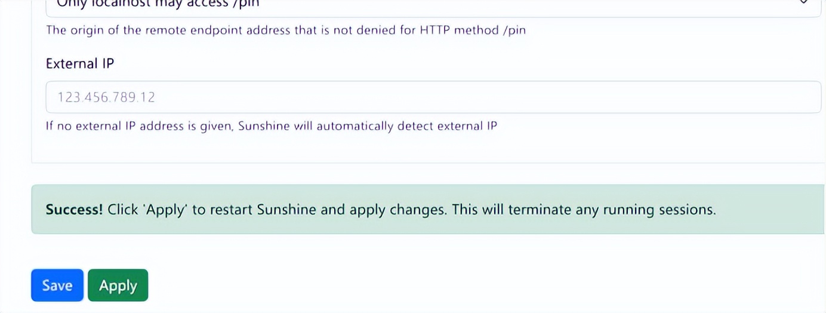
Task: Click the External IP label
Action: coord(80,64)
